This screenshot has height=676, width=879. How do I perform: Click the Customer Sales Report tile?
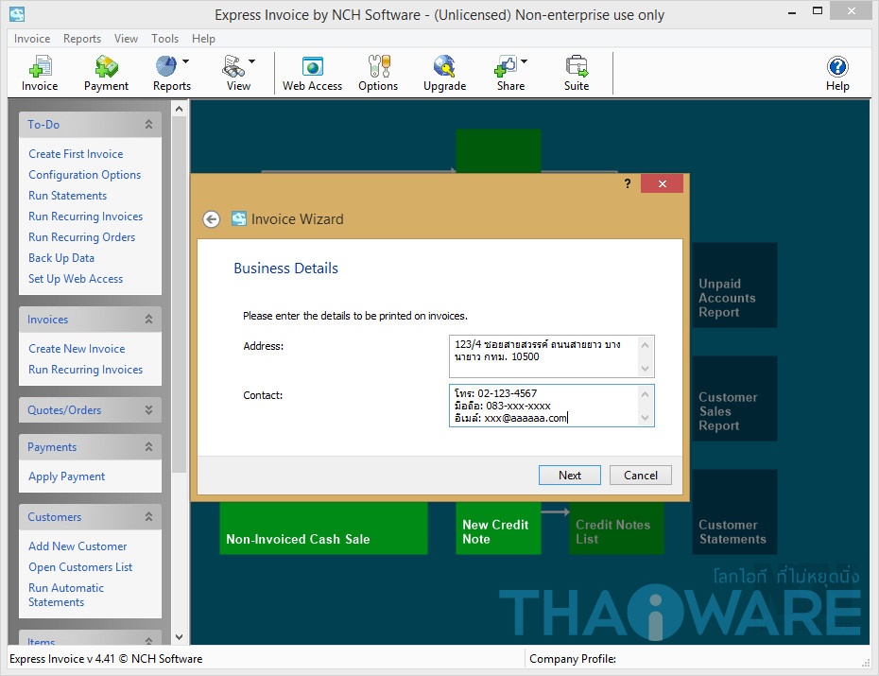coord(734,399)
